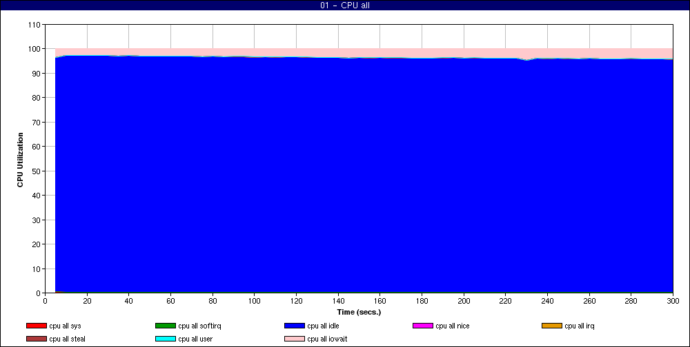Click the 110 label on the y-axis

34,25
